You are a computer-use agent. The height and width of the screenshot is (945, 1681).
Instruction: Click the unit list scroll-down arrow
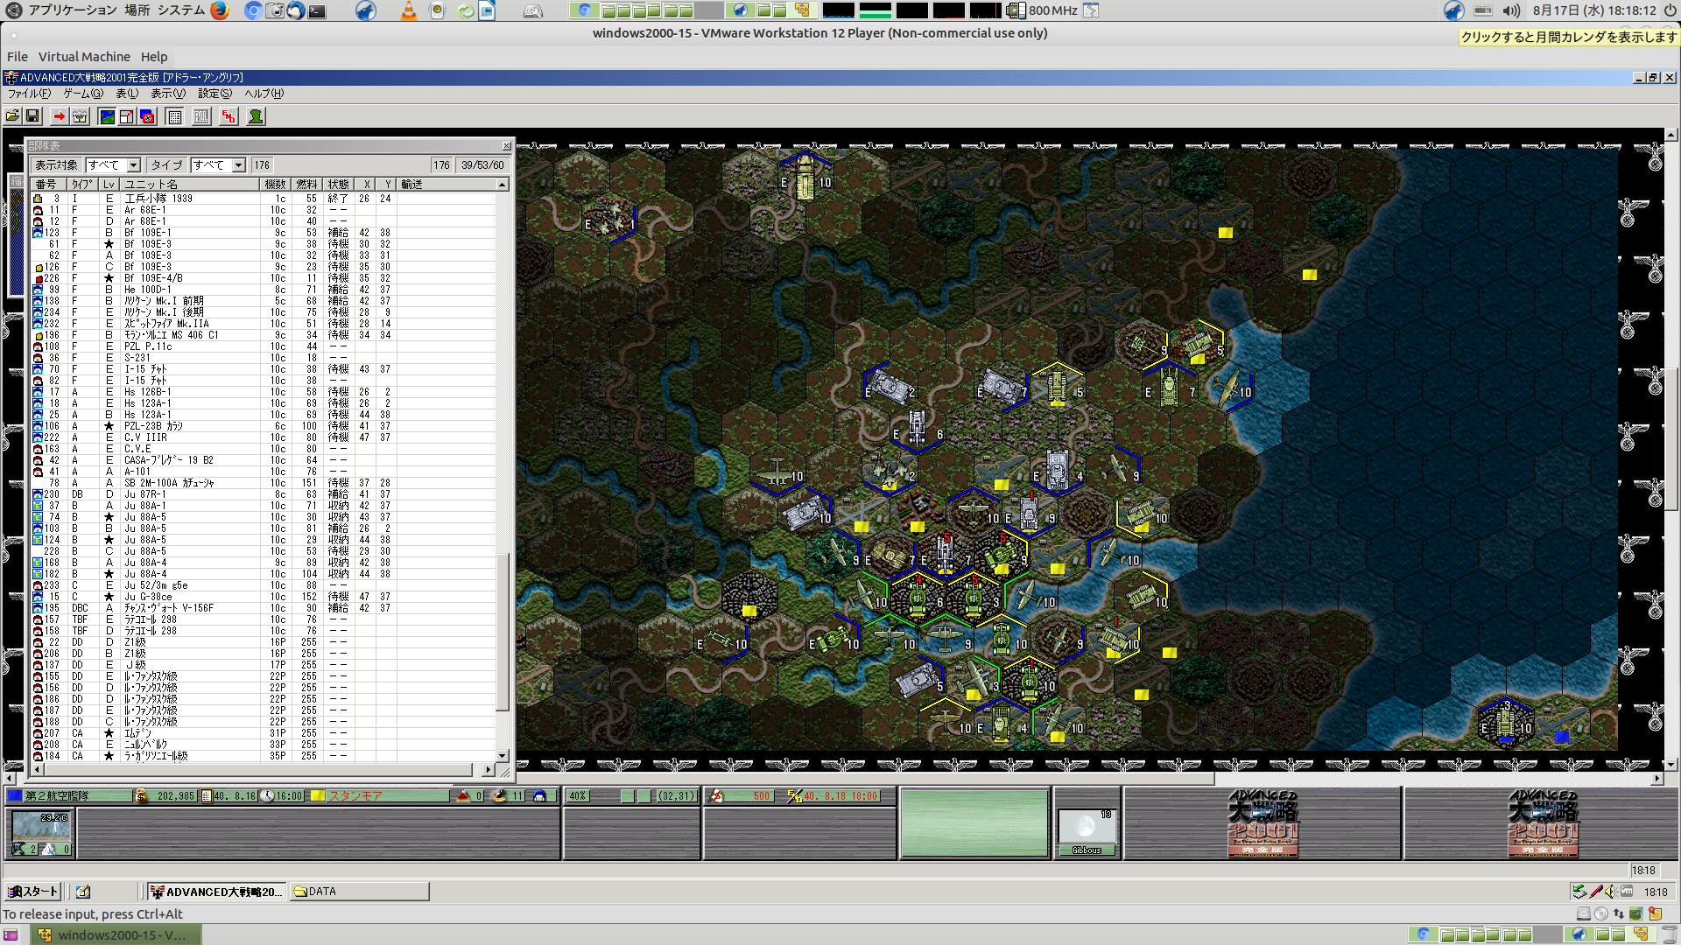pyautogui.click(x=503, y=756)
